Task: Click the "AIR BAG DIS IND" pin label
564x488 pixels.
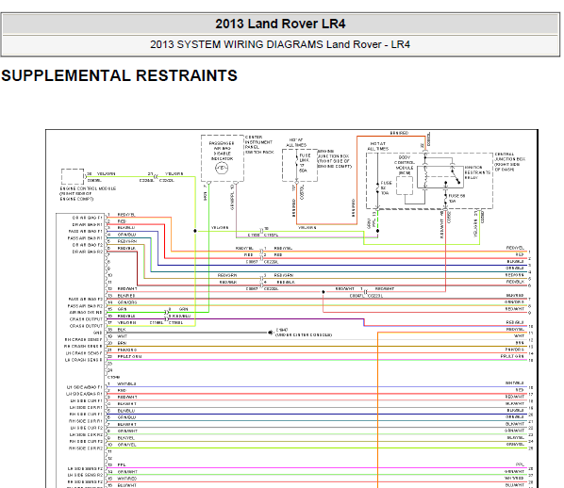Action: click(x=86, y=312)
